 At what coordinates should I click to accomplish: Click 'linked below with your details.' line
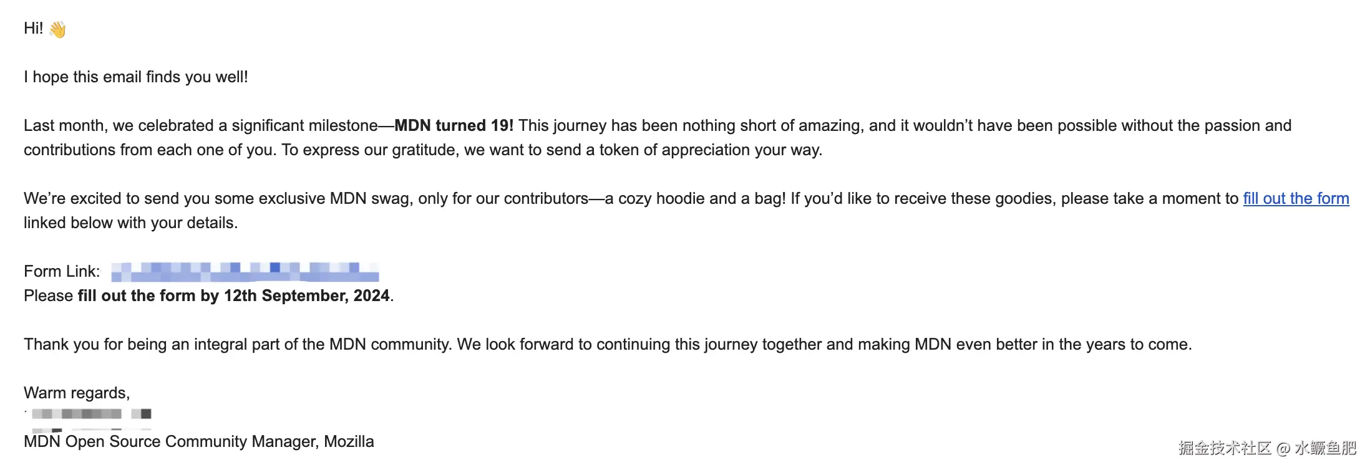pos(130,223)
